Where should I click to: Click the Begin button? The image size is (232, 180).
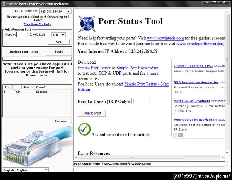pyautogui.click(x=59, y=52)
